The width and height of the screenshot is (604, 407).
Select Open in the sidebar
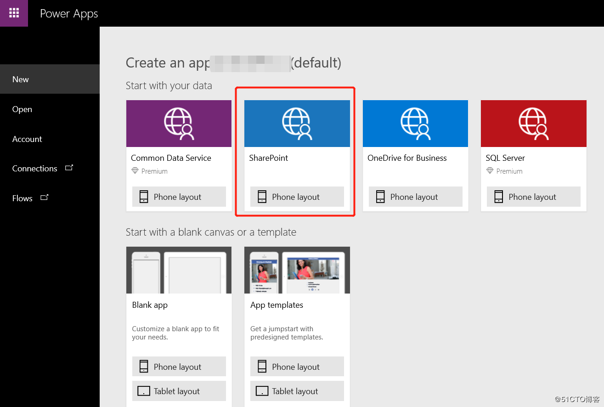(x=50, y=109)
